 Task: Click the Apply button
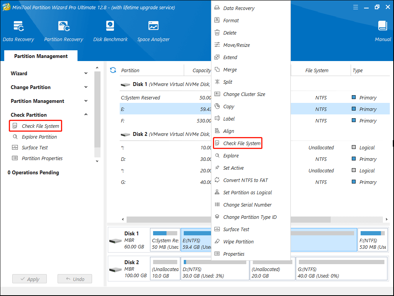30,279
